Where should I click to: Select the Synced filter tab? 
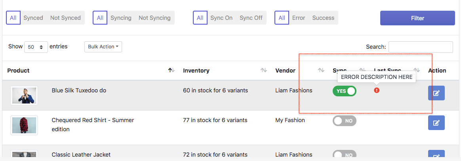coord(33,18)
